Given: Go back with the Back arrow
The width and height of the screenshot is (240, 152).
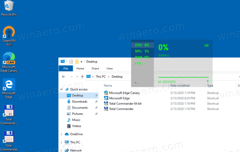Looking at the screenshot, I should tap(64, 77).
